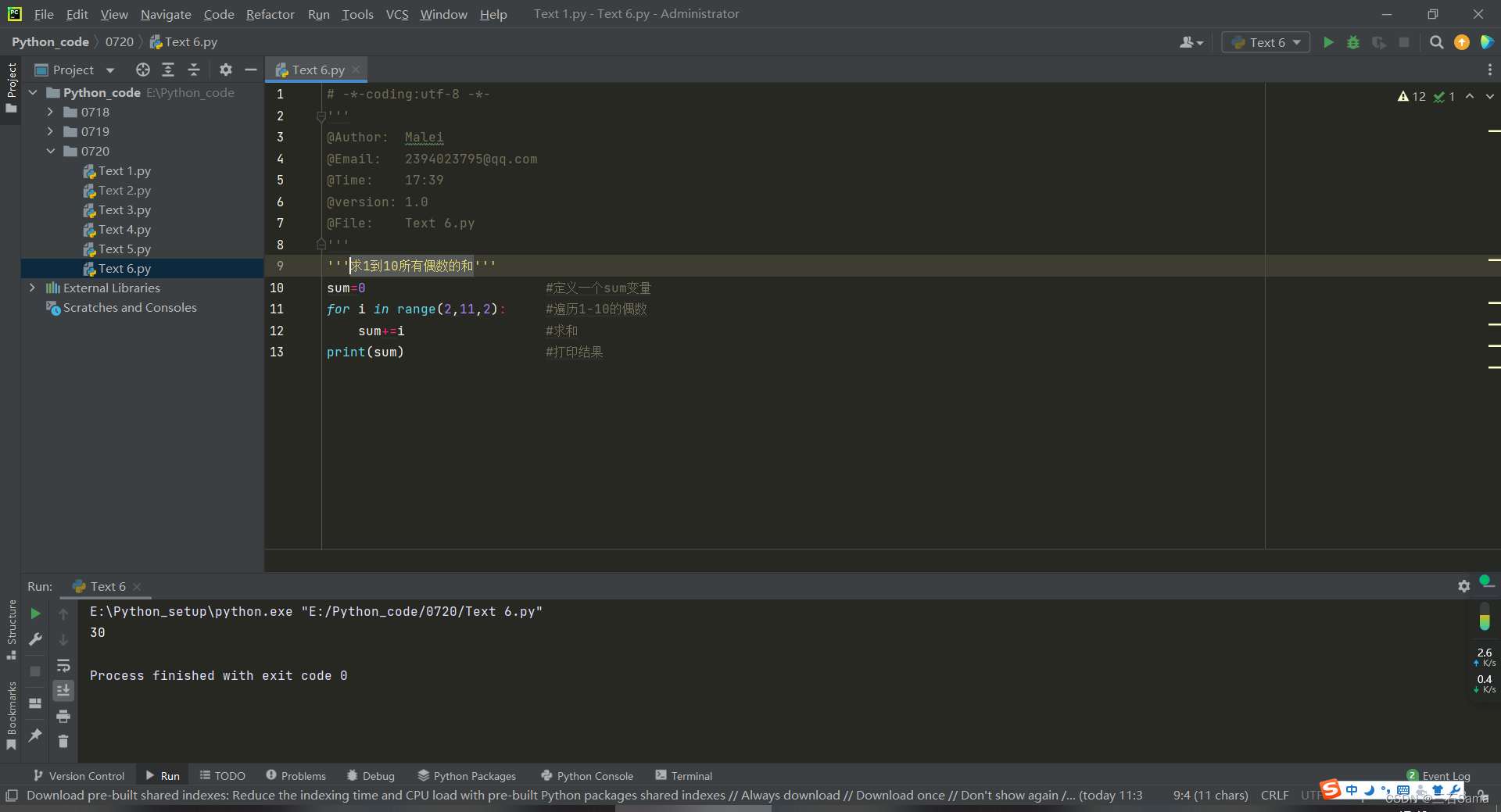Expand External Libraries node
The width and height of the screenshot is (1501, 812).
point(32,288)
